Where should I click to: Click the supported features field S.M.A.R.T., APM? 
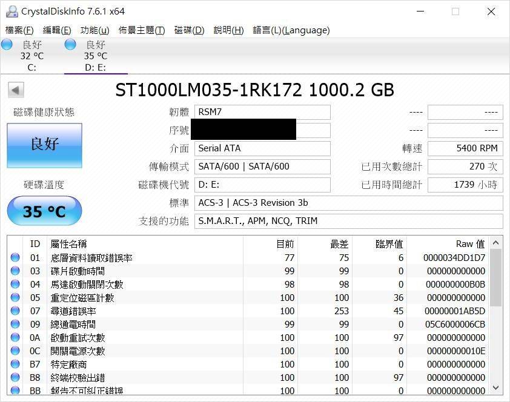(x=349, y=222)
